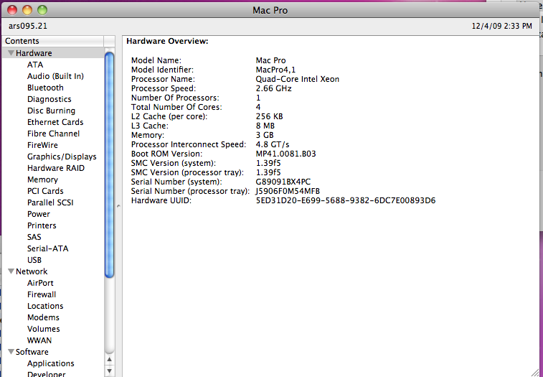Open Disc Burning info
543x377 pixels.
pos(51,111)
